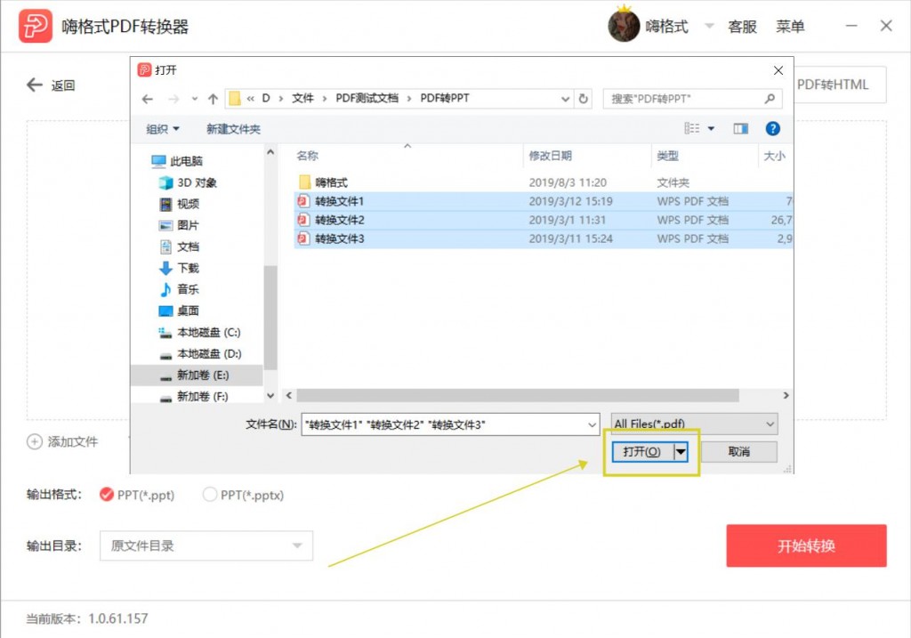
Task: Open 文档 in sidebar
Action: pos(179,247)
